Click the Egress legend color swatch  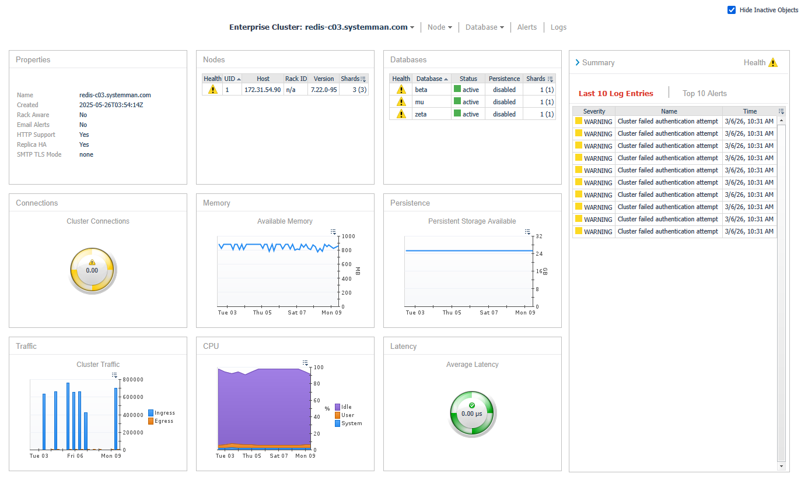click(x=151, y=421)
